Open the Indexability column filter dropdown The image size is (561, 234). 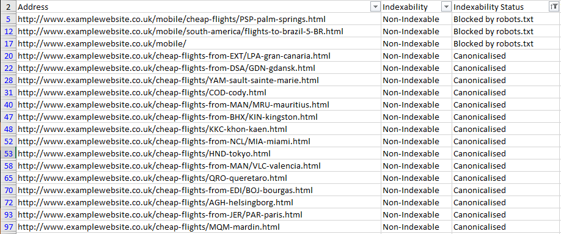pos(446,7)
